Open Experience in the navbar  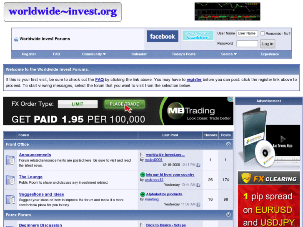click(x=270, y=54)
